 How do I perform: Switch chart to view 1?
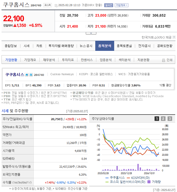point(157,119)
